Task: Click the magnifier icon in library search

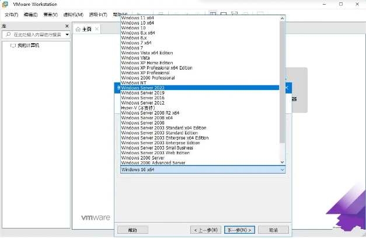Action: pyautogui.click(x=8, y=34)
